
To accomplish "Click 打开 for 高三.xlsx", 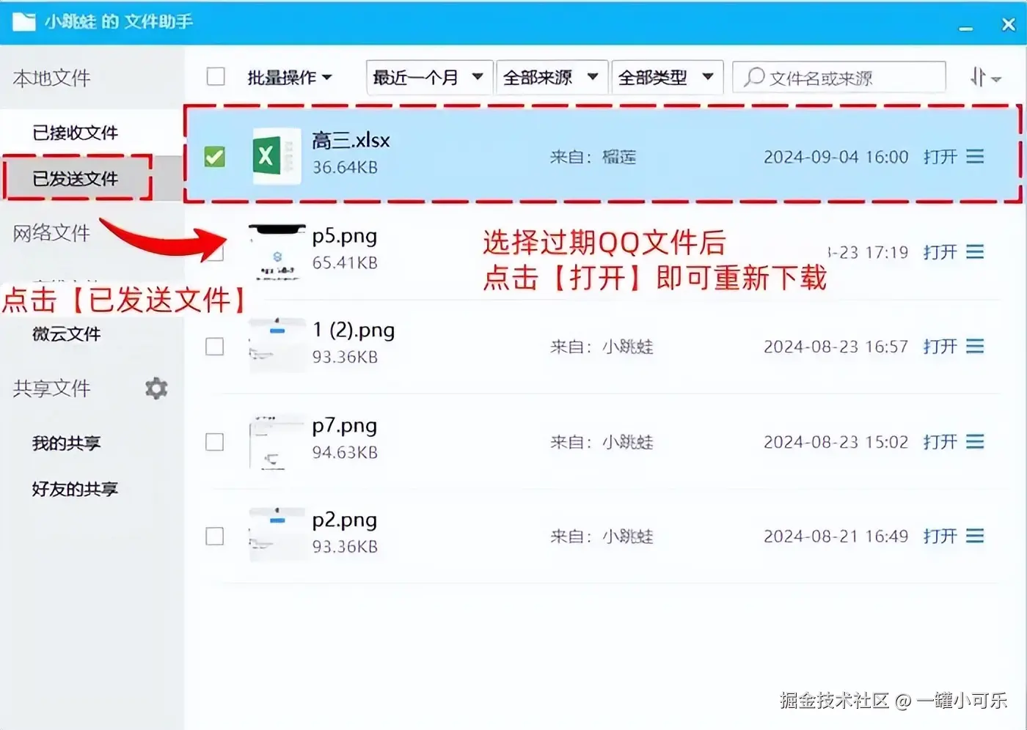I will click(940, 156).
